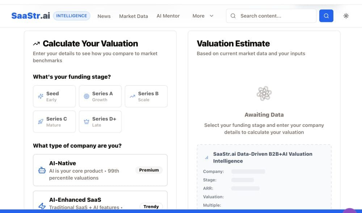The width and height of the screenshot is (362, 213).
Task: Select the Series B funding stage
Action: pos(146,96)
